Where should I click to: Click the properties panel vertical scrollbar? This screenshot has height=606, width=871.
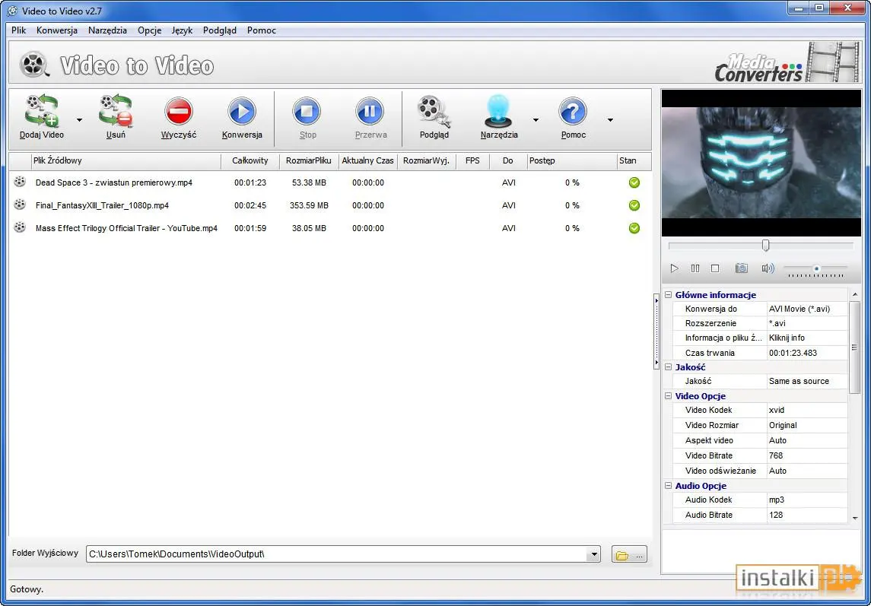[x=854, y=347]
